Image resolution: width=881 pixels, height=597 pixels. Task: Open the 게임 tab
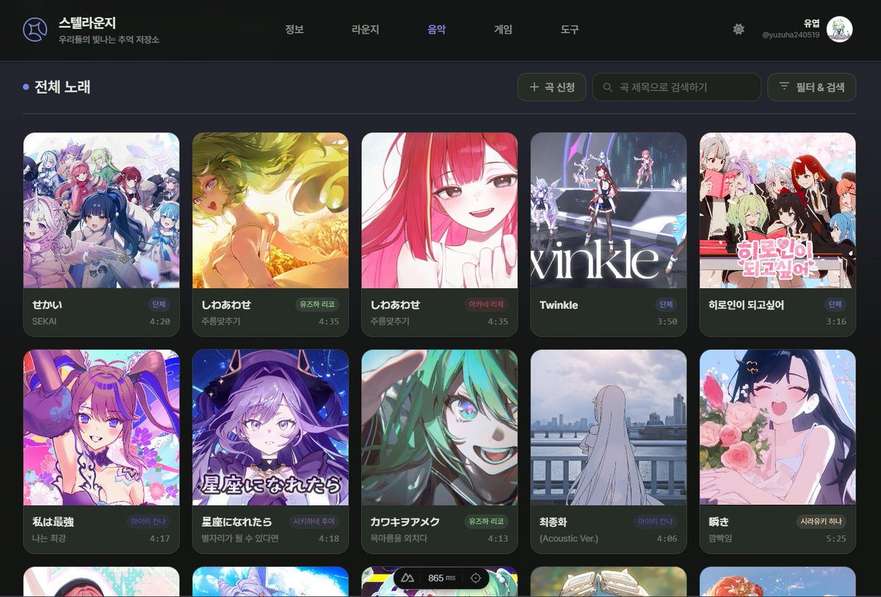pos(503,29)
